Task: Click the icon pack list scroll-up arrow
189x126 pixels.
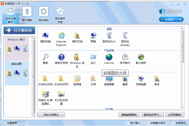Action: (x=33, y=39)
